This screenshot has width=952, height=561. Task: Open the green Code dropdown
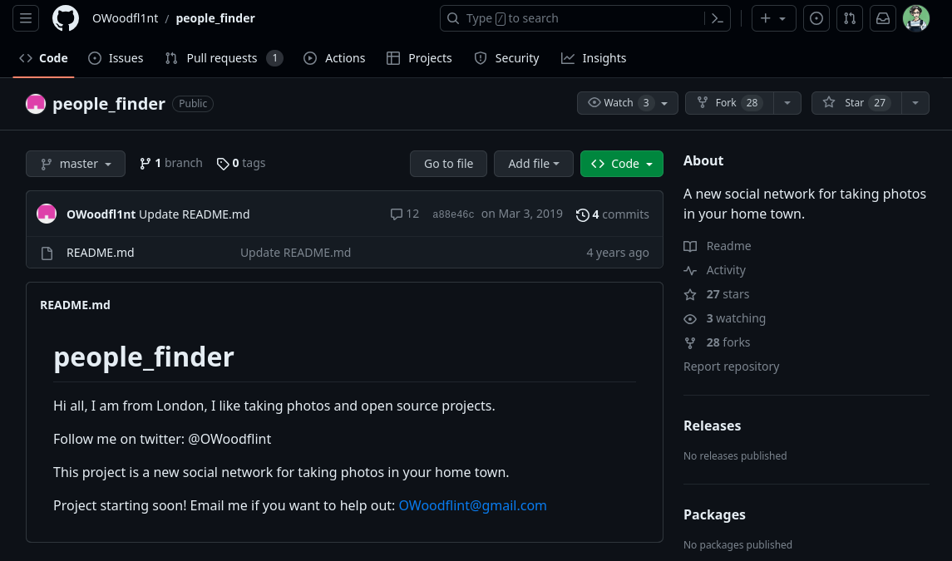click(x=621, y=164)
